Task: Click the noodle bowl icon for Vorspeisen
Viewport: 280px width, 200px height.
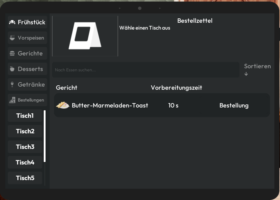Action: point(12,38)
